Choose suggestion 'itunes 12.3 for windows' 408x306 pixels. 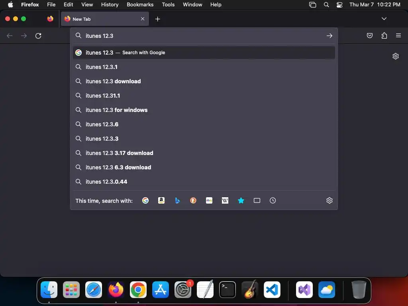tap(204, 110)
